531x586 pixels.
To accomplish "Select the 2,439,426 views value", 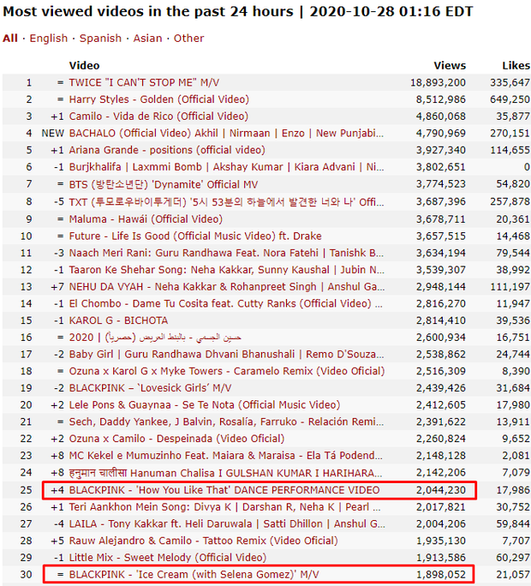I will (x=441, y=388).
